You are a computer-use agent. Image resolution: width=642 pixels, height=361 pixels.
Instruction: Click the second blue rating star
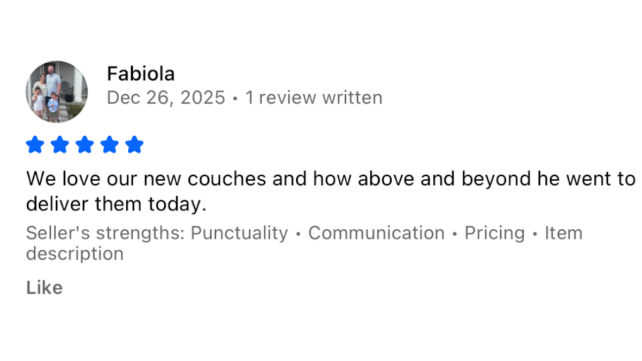[x=59, y=144]
